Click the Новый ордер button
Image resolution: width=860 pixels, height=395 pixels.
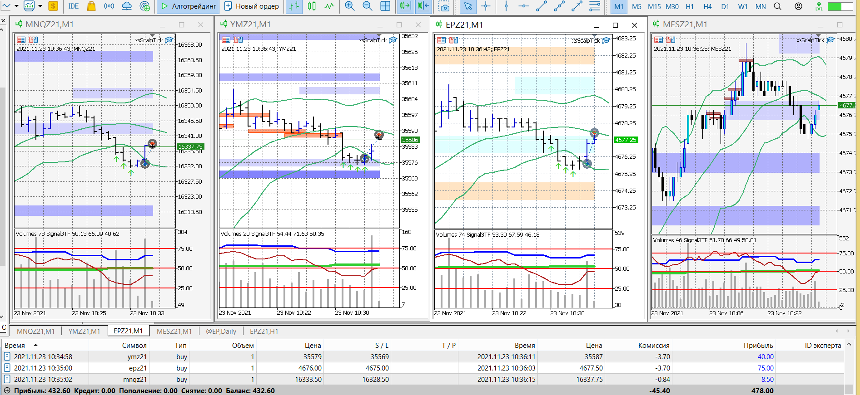click(x=252, y=6)
